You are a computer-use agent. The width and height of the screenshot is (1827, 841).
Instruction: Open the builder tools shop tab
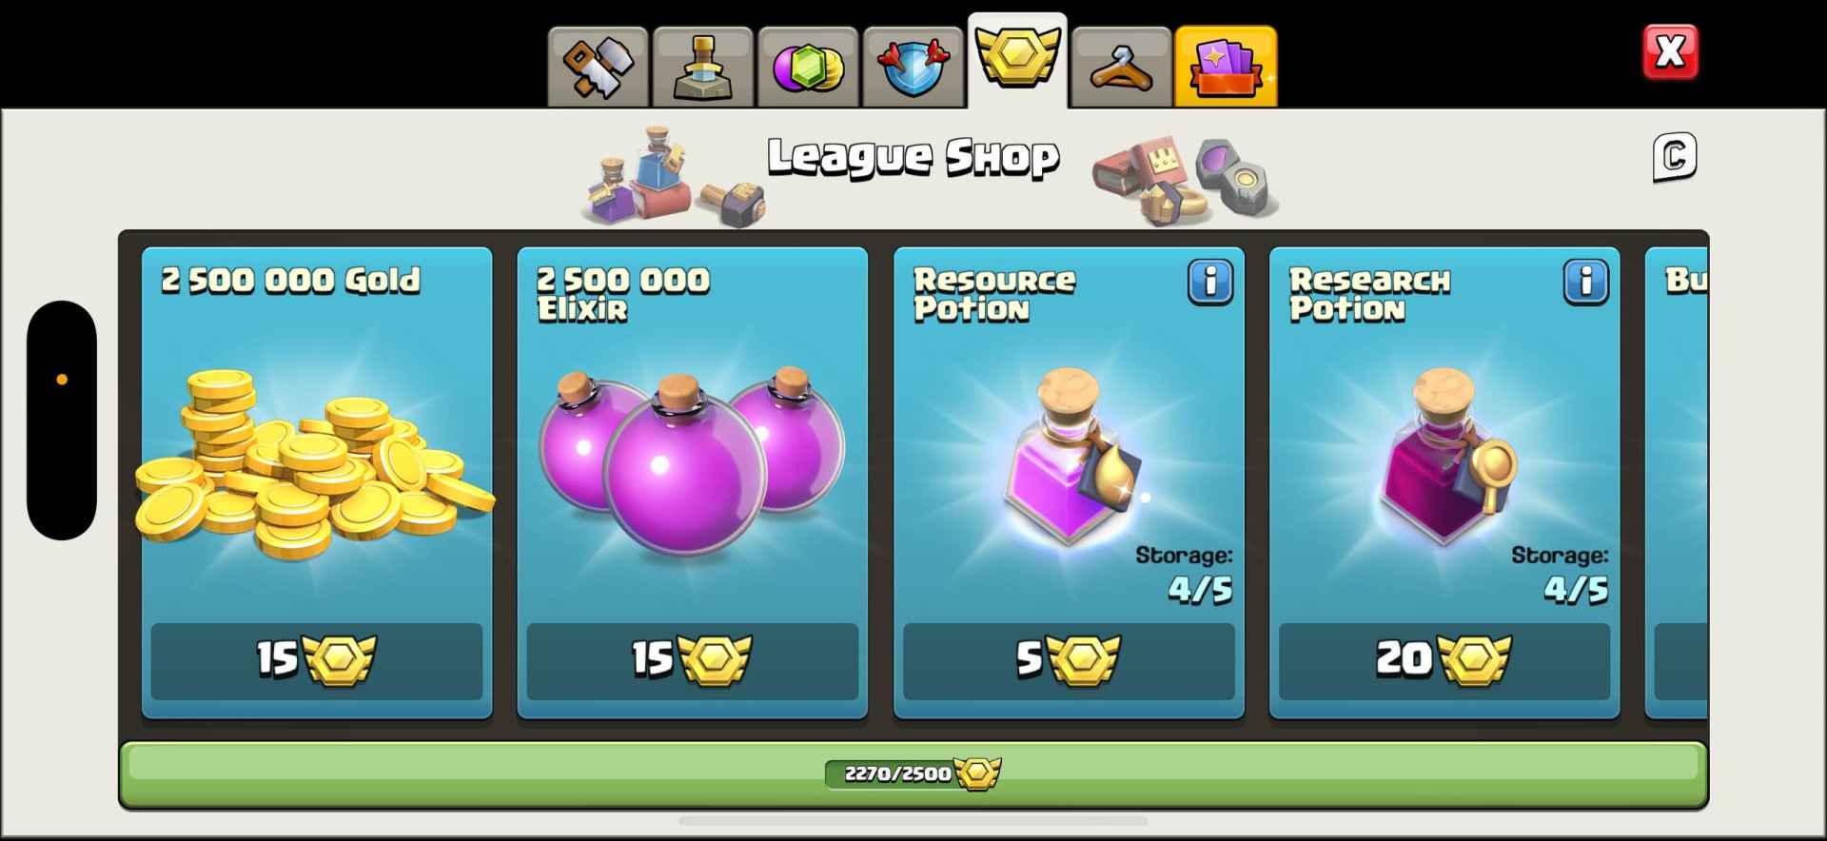pyautogui.click(x=598, y=66)
